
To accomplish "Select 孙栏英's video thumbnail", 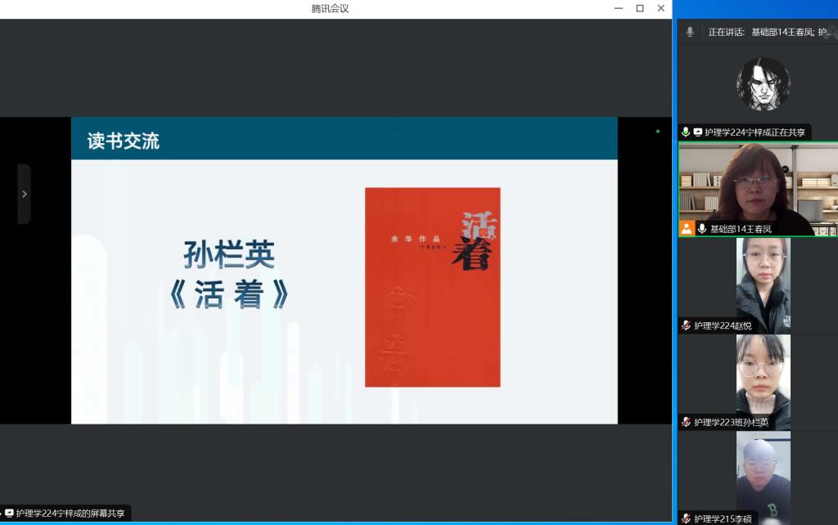I will (x=763, y=379).
